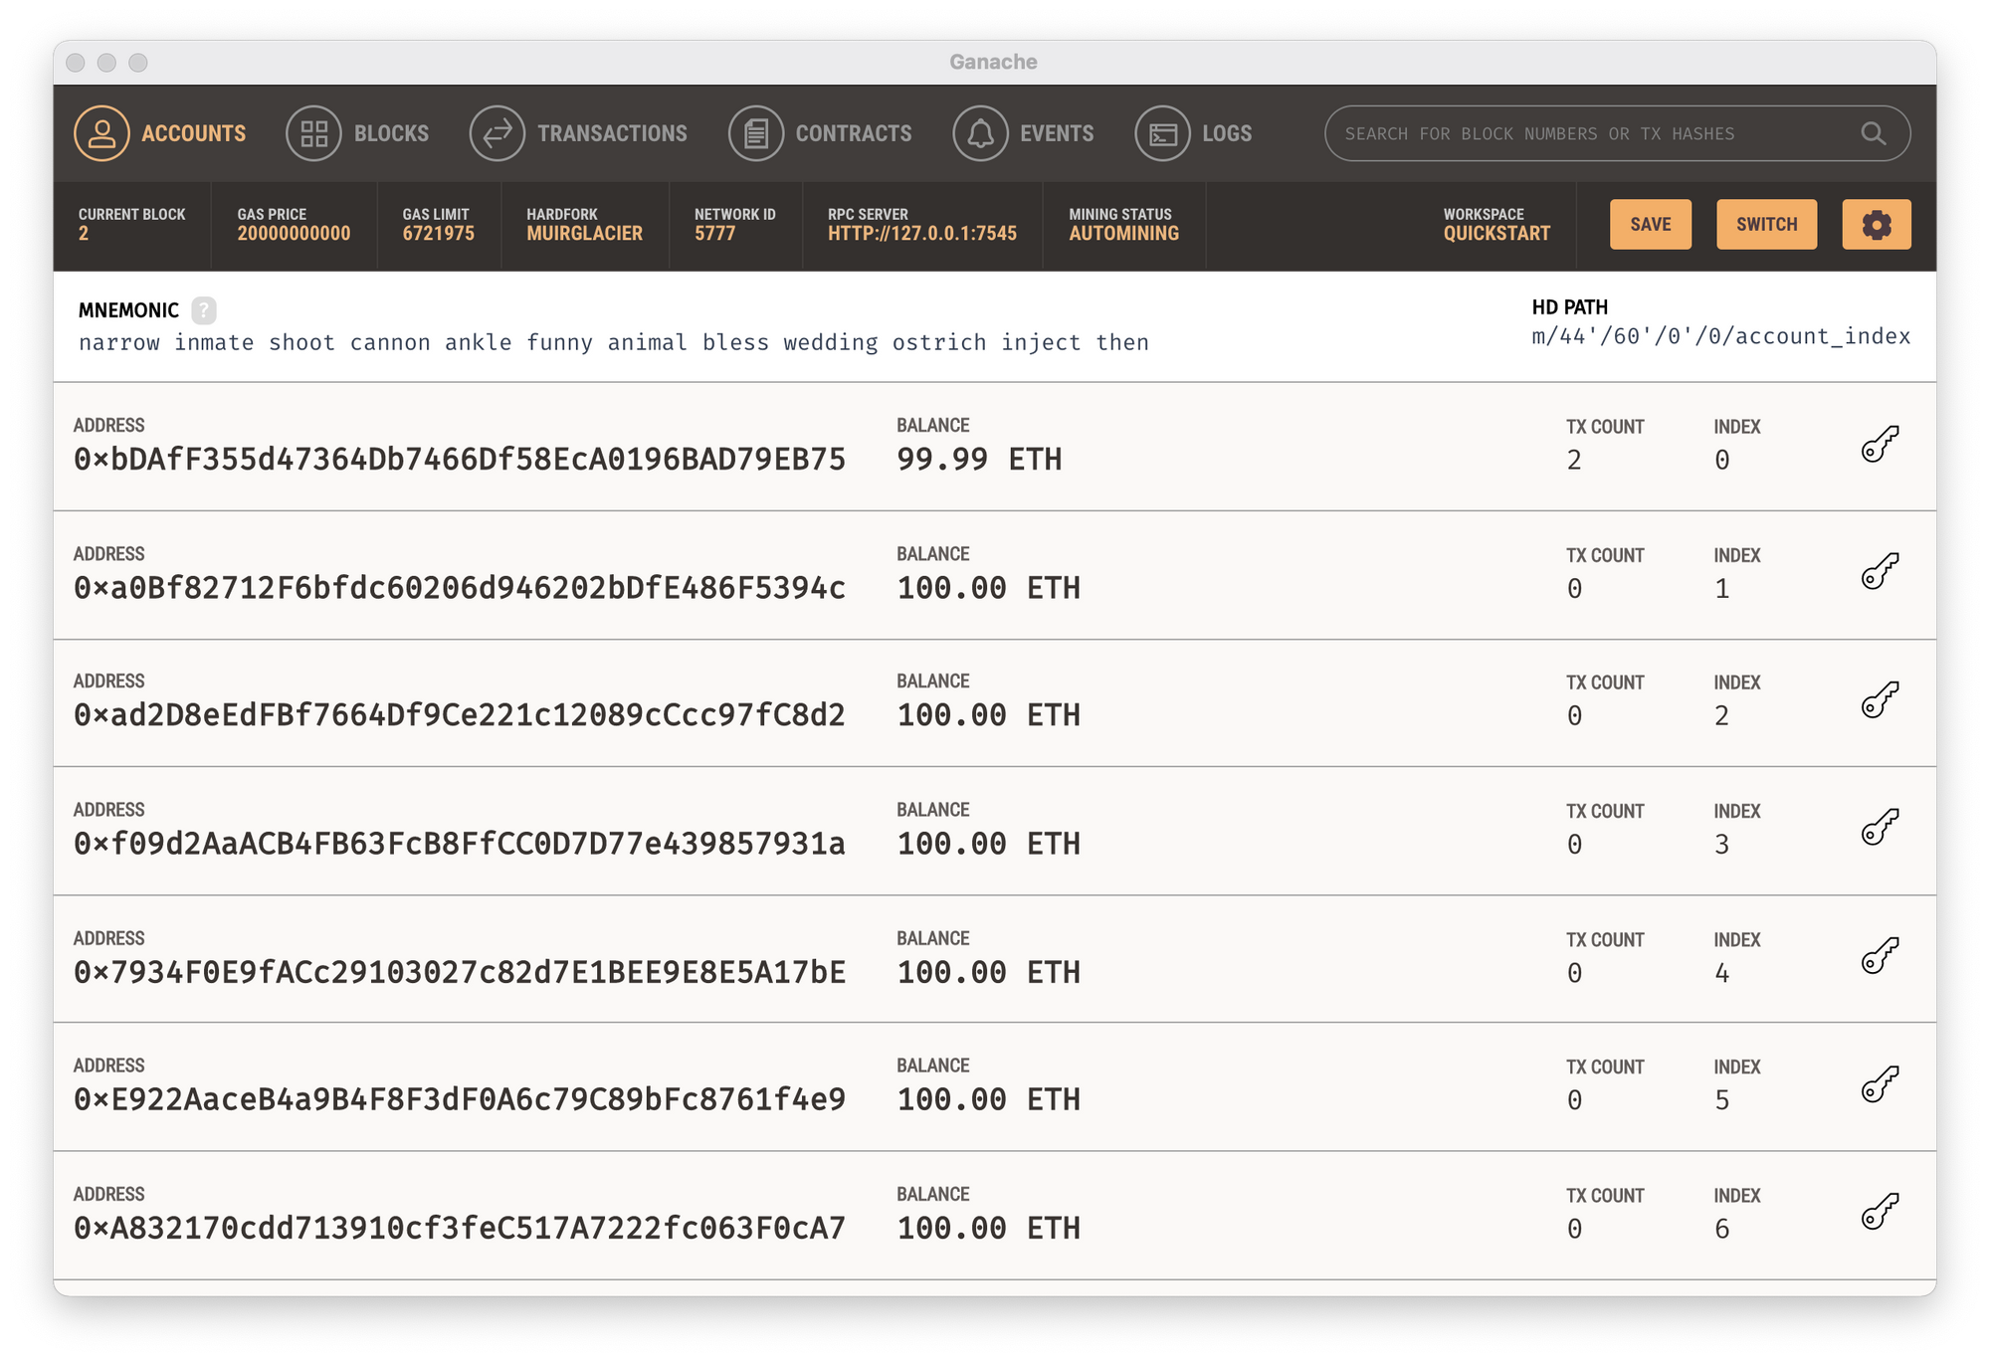Click key icon for account index 2
Image resolution: width=1990 pixels, height=1362 pixels.
1880,700
